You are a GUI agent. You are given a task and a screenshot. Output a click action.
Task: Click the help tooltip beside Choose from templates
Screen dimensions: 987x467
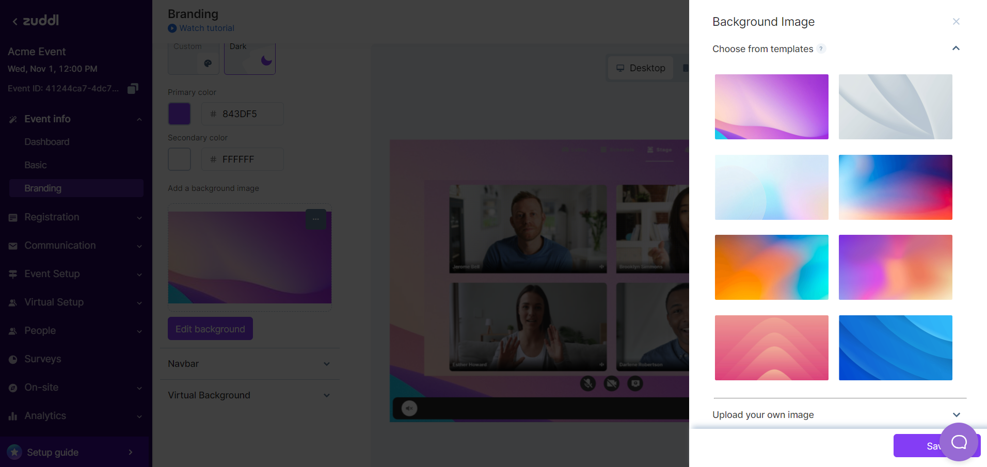tap(821, 49)
